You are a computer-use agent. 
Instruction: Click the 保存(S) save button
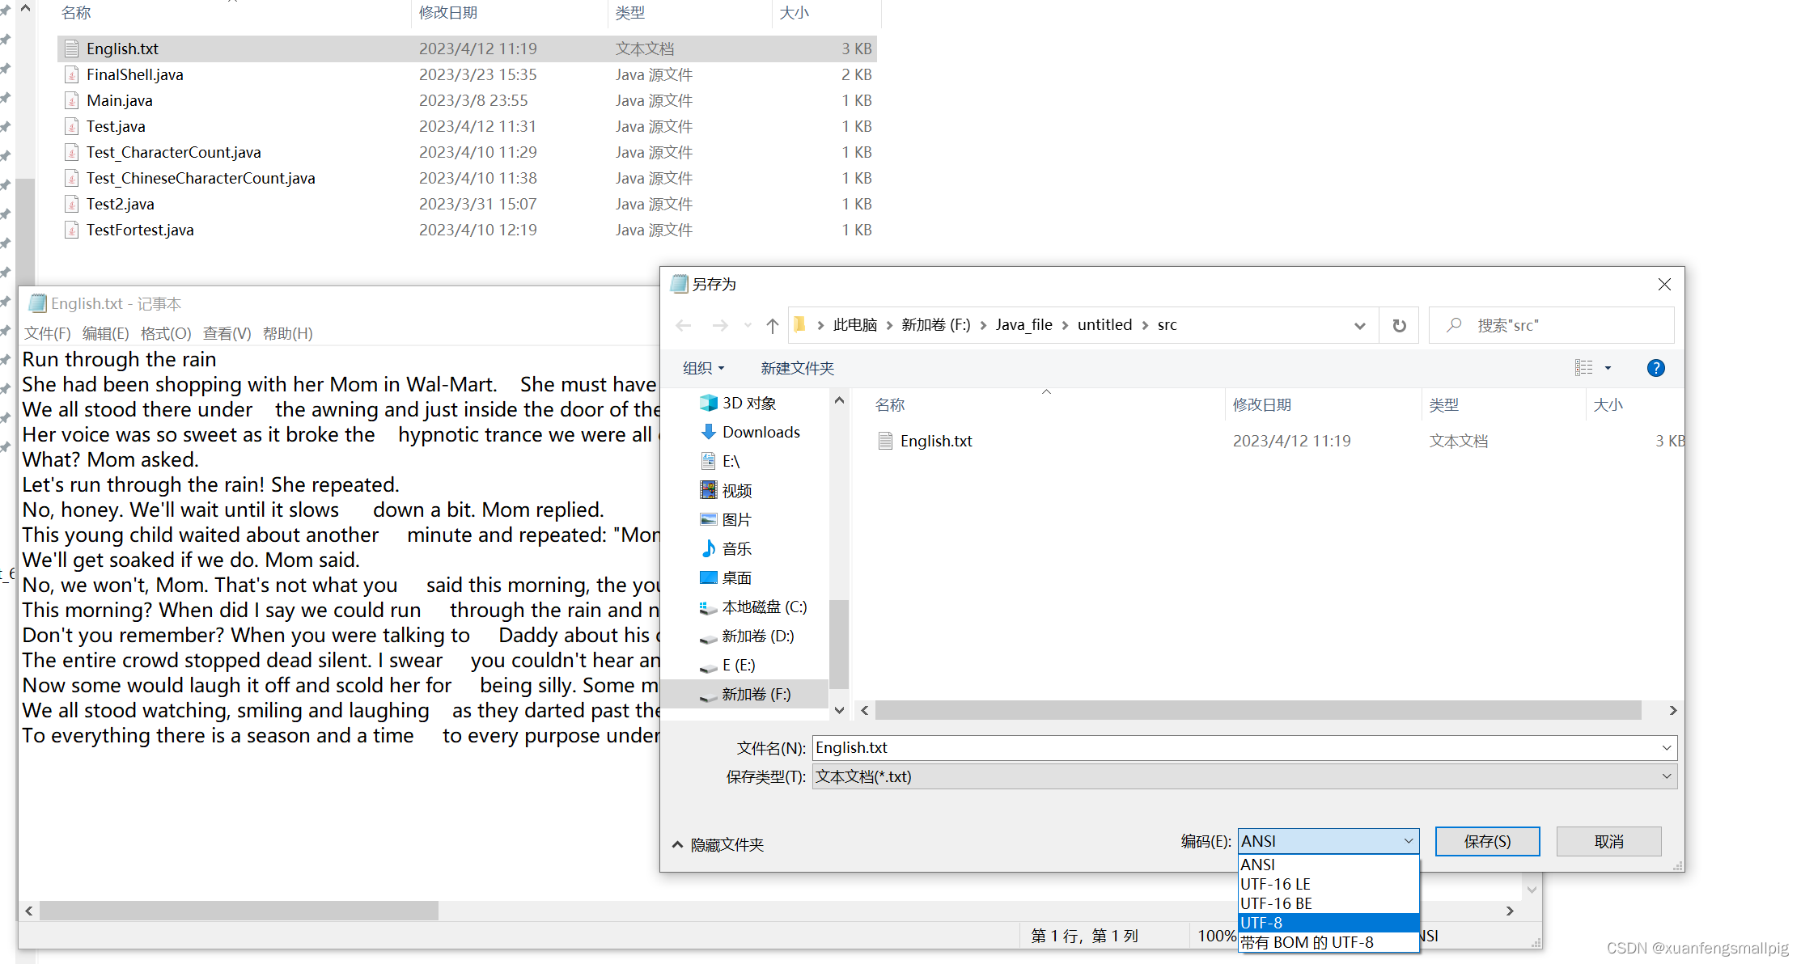tap(1486, 841)
